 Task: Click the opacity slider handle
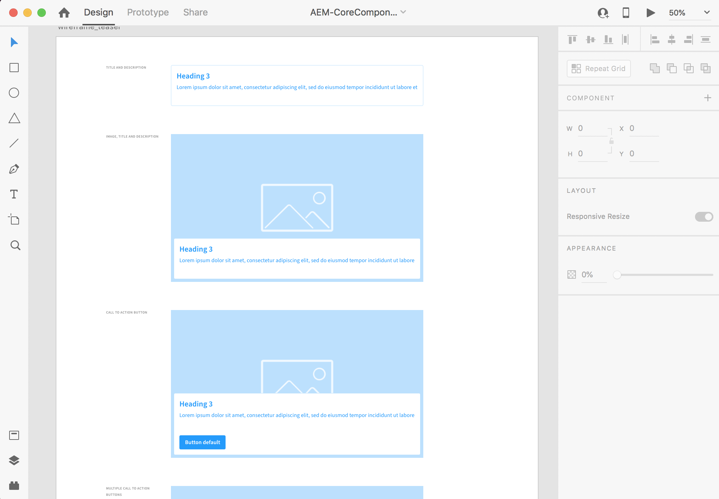coord(617,275)
